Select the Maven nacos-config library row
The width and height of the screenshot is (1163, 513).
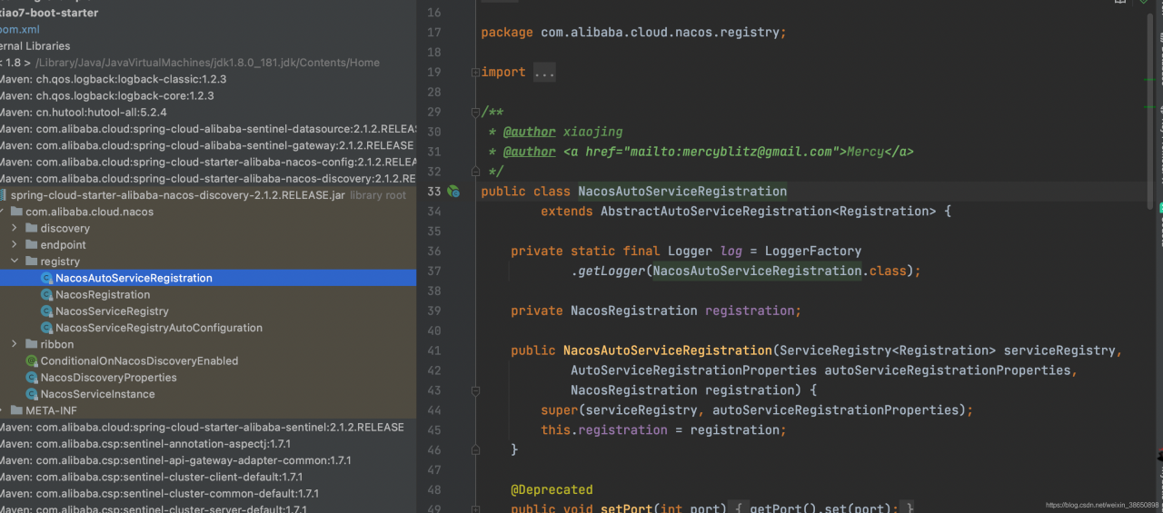[x=208, y=162]
